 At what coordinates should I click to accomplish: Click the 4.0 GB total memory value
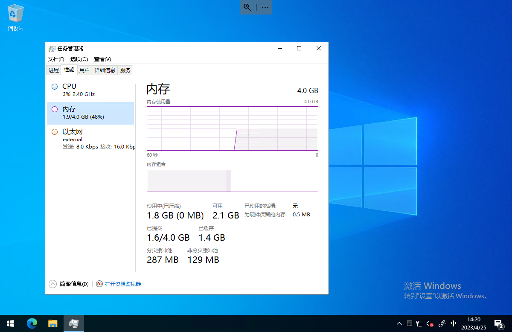pos(308,90)
